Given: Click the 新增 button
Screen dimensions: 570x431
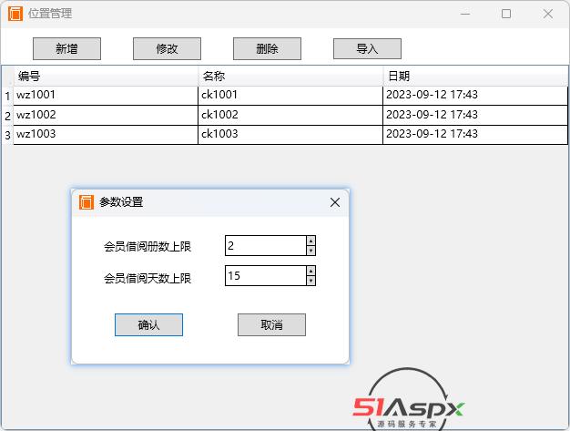Looking at the screenshot, I should click(66, 48).
